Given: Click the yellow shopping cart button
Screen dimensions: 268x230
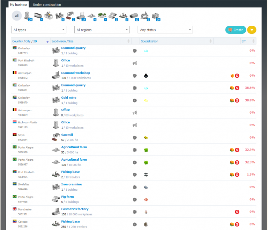Looking at the screenshot, I should [252, 30].
